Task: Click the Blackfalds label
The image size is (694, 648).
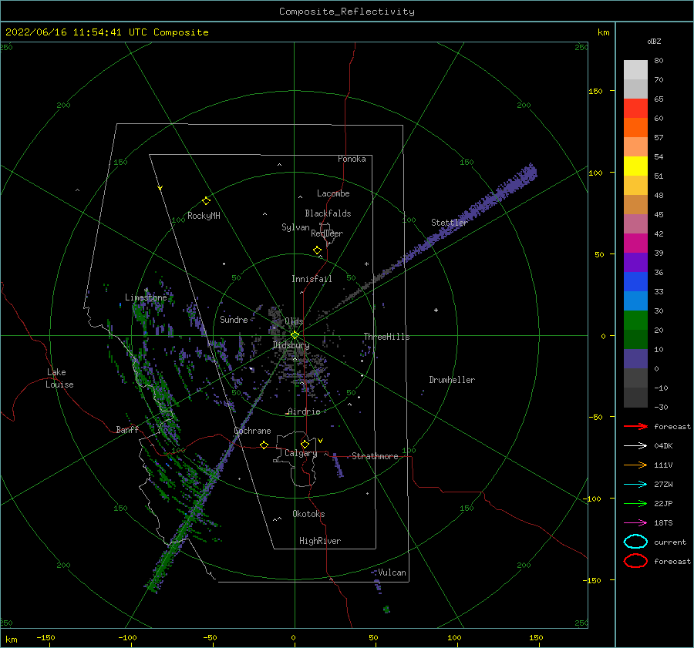Action: 328,213
